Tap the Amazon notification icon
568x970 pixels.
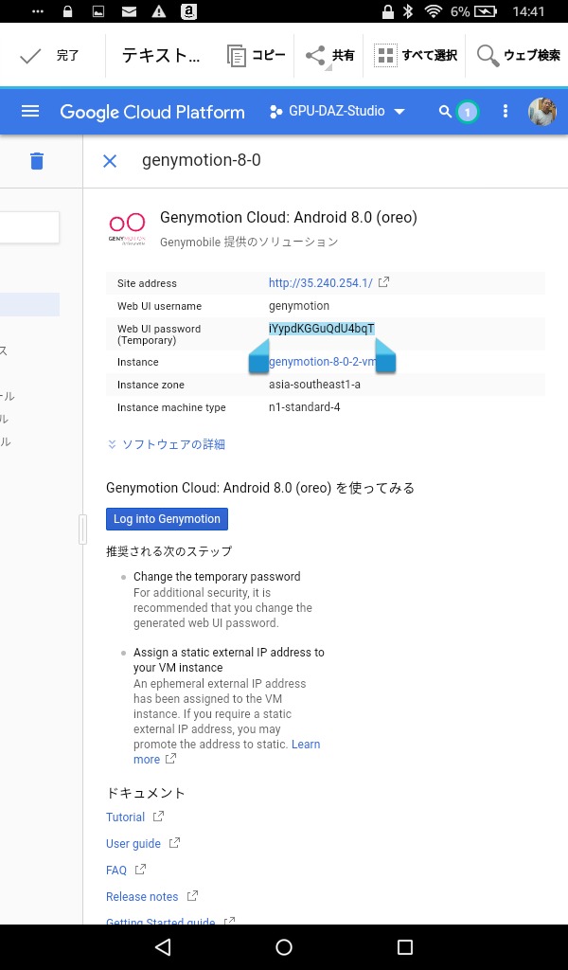(188, 11)
